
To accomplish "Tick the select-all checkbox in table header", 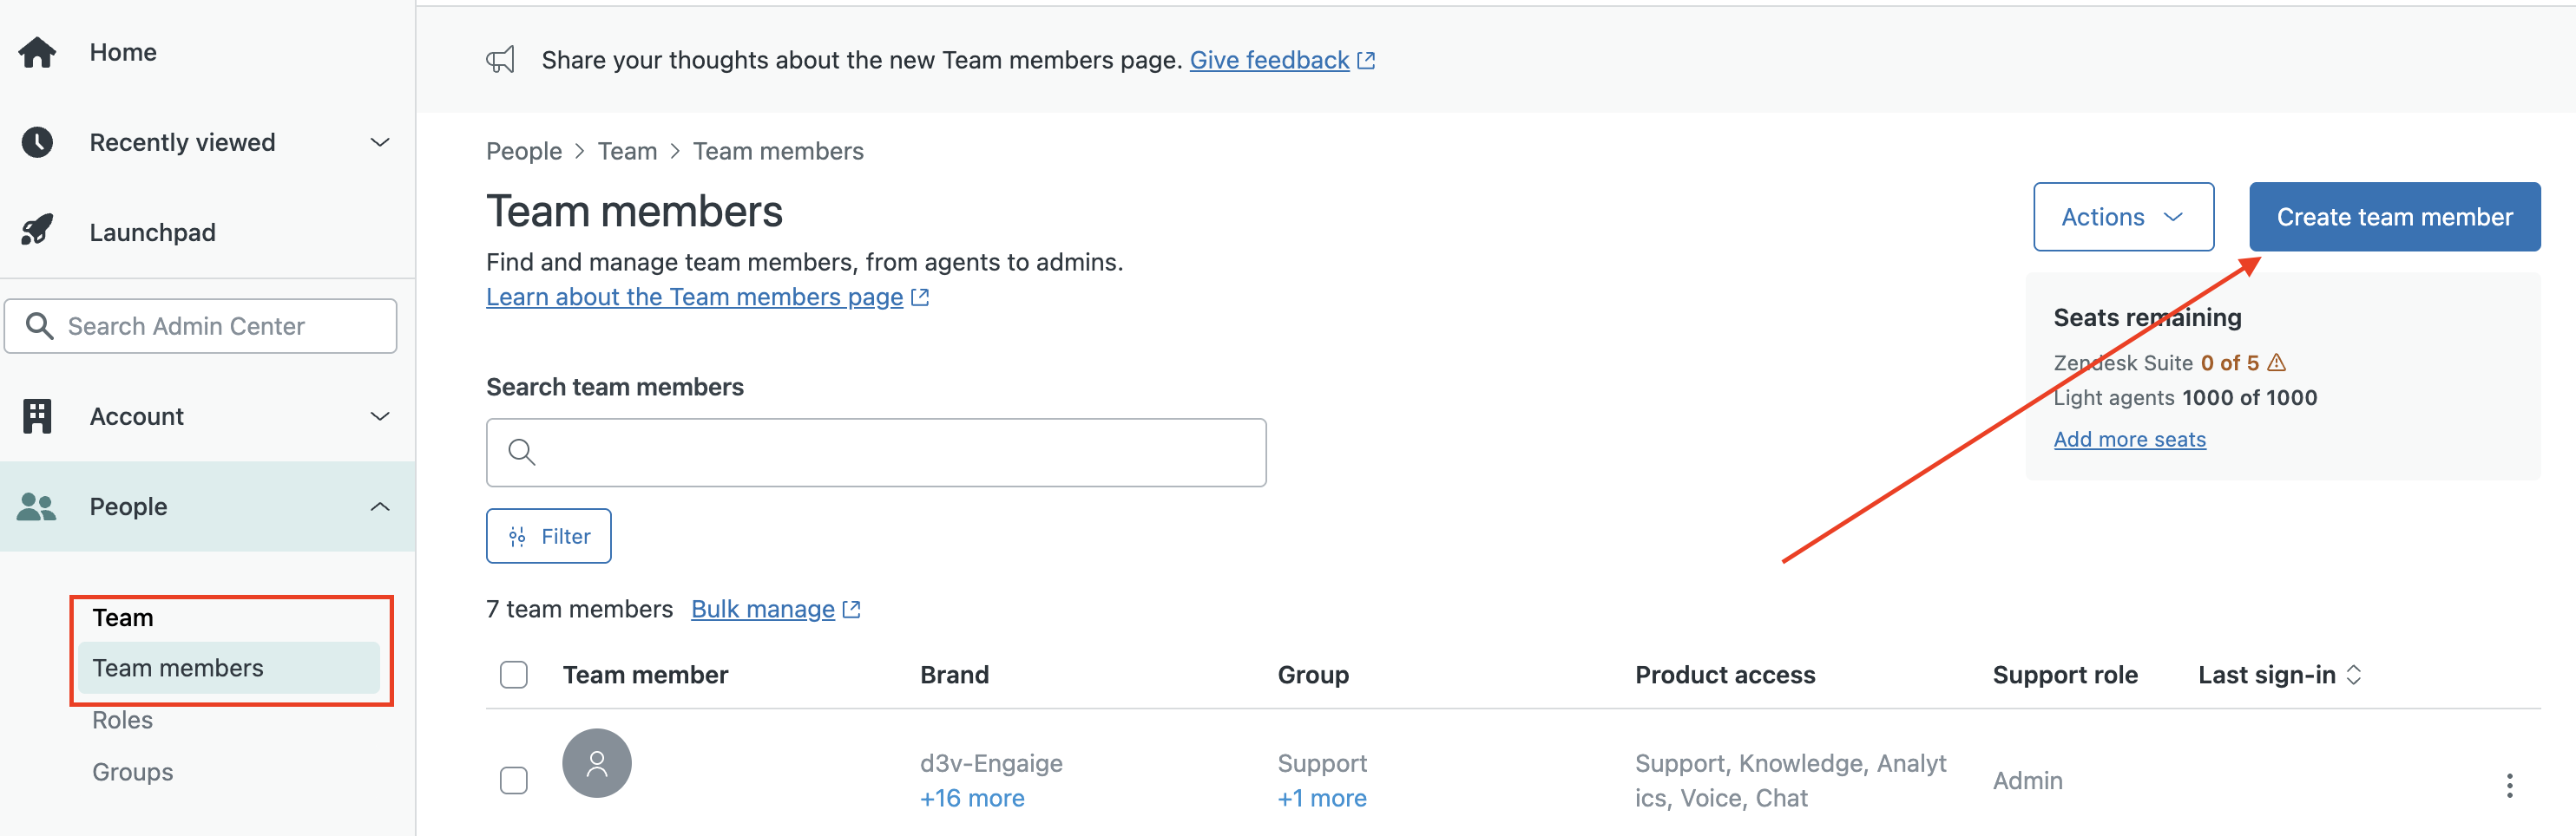I will click(514, 676).
